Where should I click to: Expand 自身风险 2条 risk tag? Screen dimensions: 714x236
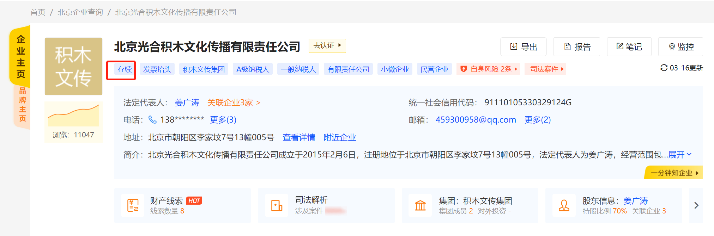(489, 69)
